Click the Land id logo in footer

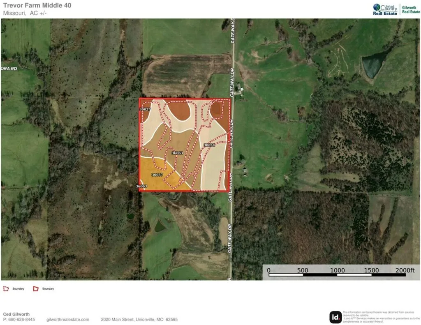tap(335, 317)
